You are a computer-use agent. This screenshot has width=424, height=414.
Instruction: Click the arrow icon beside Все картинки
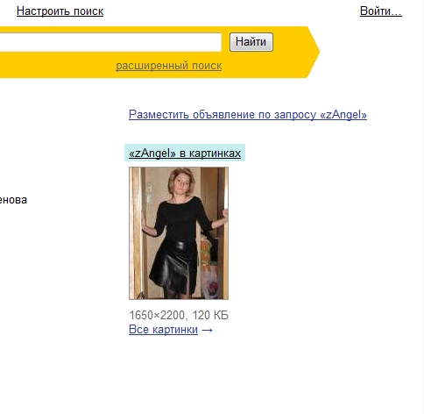point(207,331)
